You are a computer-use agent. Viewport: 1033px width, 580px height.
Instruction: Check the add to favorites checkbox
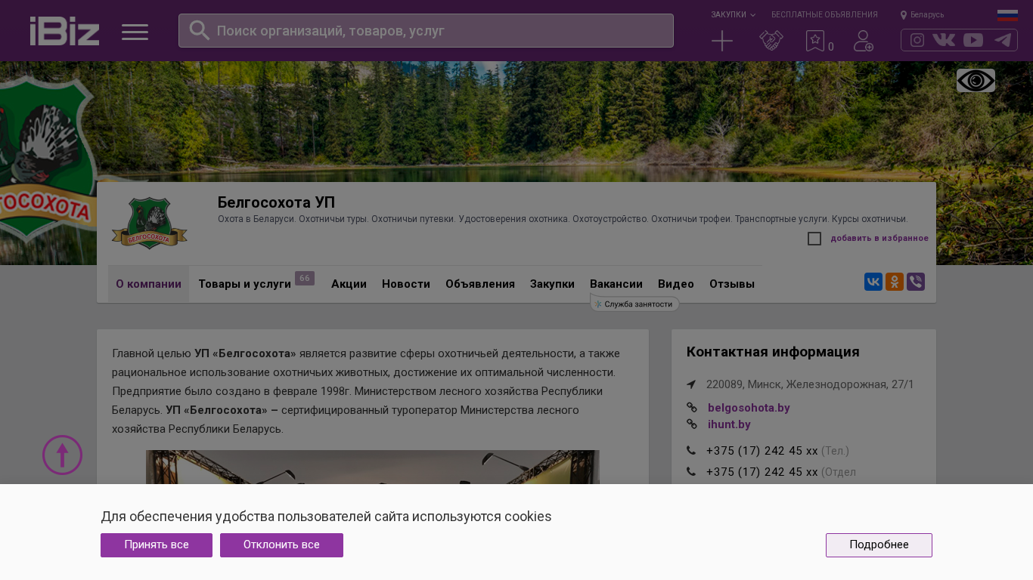click(x=814, y=239)
